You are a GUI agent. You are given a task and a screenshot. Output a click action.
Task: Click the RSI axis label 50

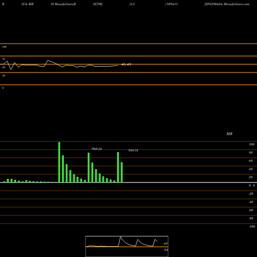pos(4,67)
